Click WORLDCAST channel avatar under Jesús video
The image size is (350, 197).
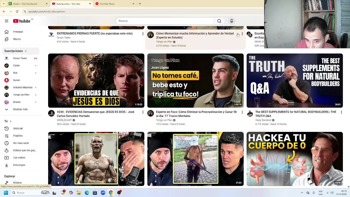(x=51, y=113)
